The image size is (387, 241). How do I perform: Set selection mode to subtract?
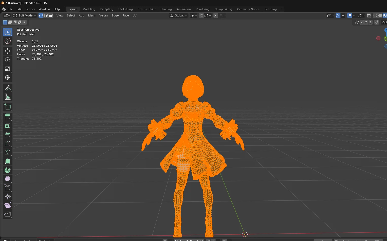click(x=15, y=22)
